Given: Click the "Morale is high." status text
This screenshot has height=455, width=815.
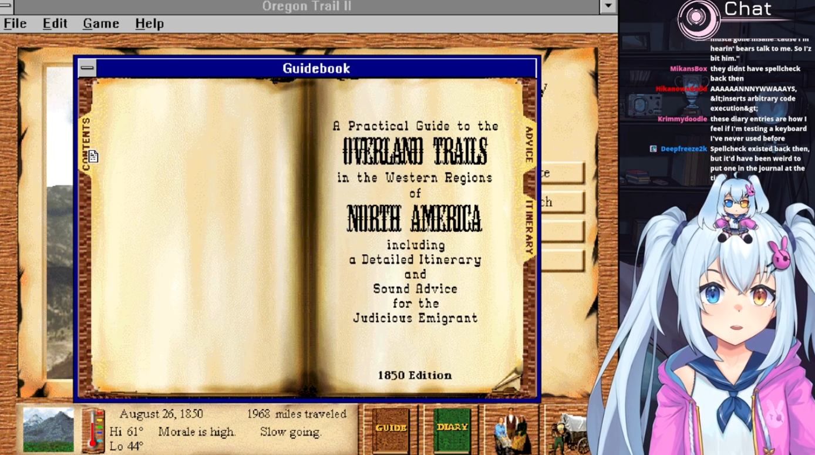Looking at the screenshot, I should point(197,432).
